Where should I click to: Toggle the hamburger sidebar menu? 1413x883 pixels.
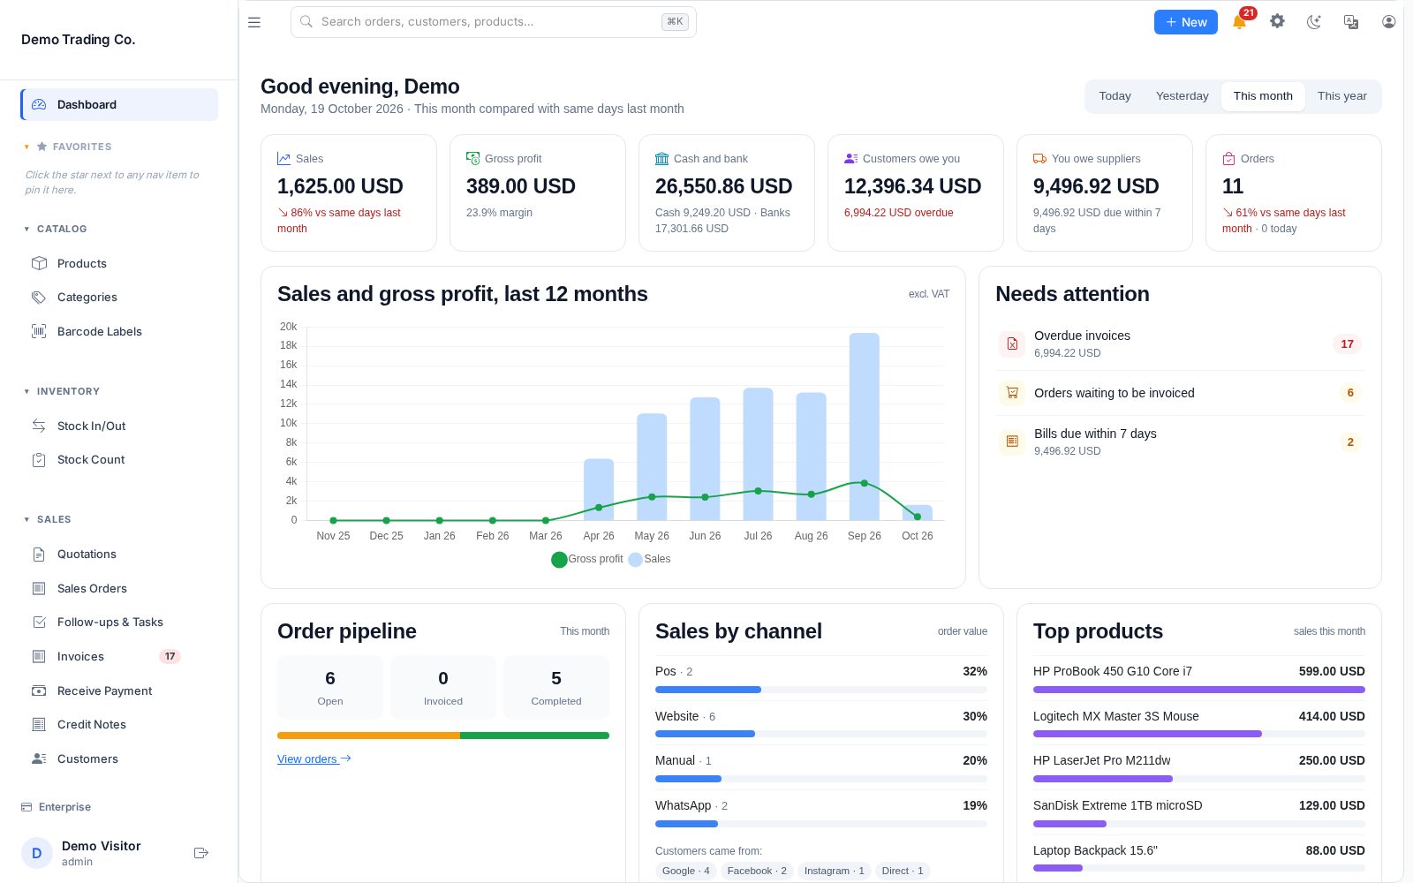(254, 22)
